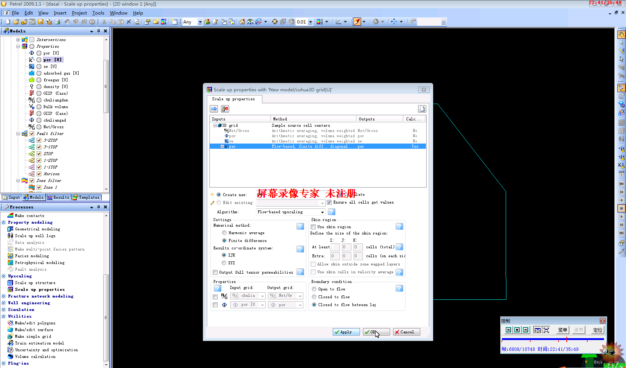Select the measure distance ruler tool
This screenshot has height=368, width=626.
click(621, 51)
